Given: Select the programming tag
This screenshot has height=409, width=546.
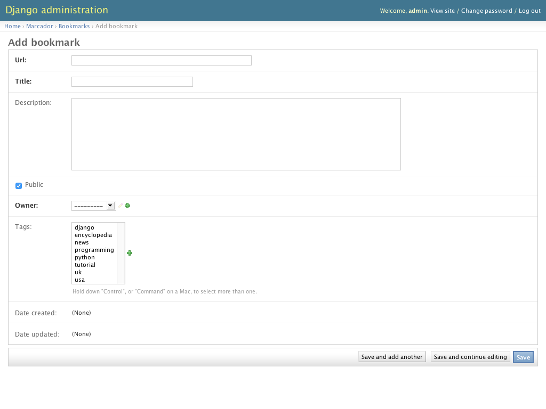Looking at the screenshot, I should coord(95,250).
